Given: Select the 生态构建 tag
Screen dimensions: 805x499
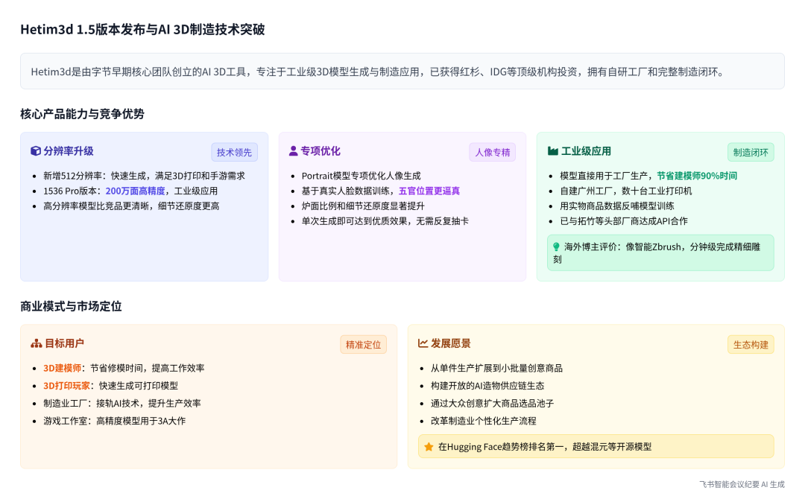Looking at the screenshot, I should pos(751,345).
